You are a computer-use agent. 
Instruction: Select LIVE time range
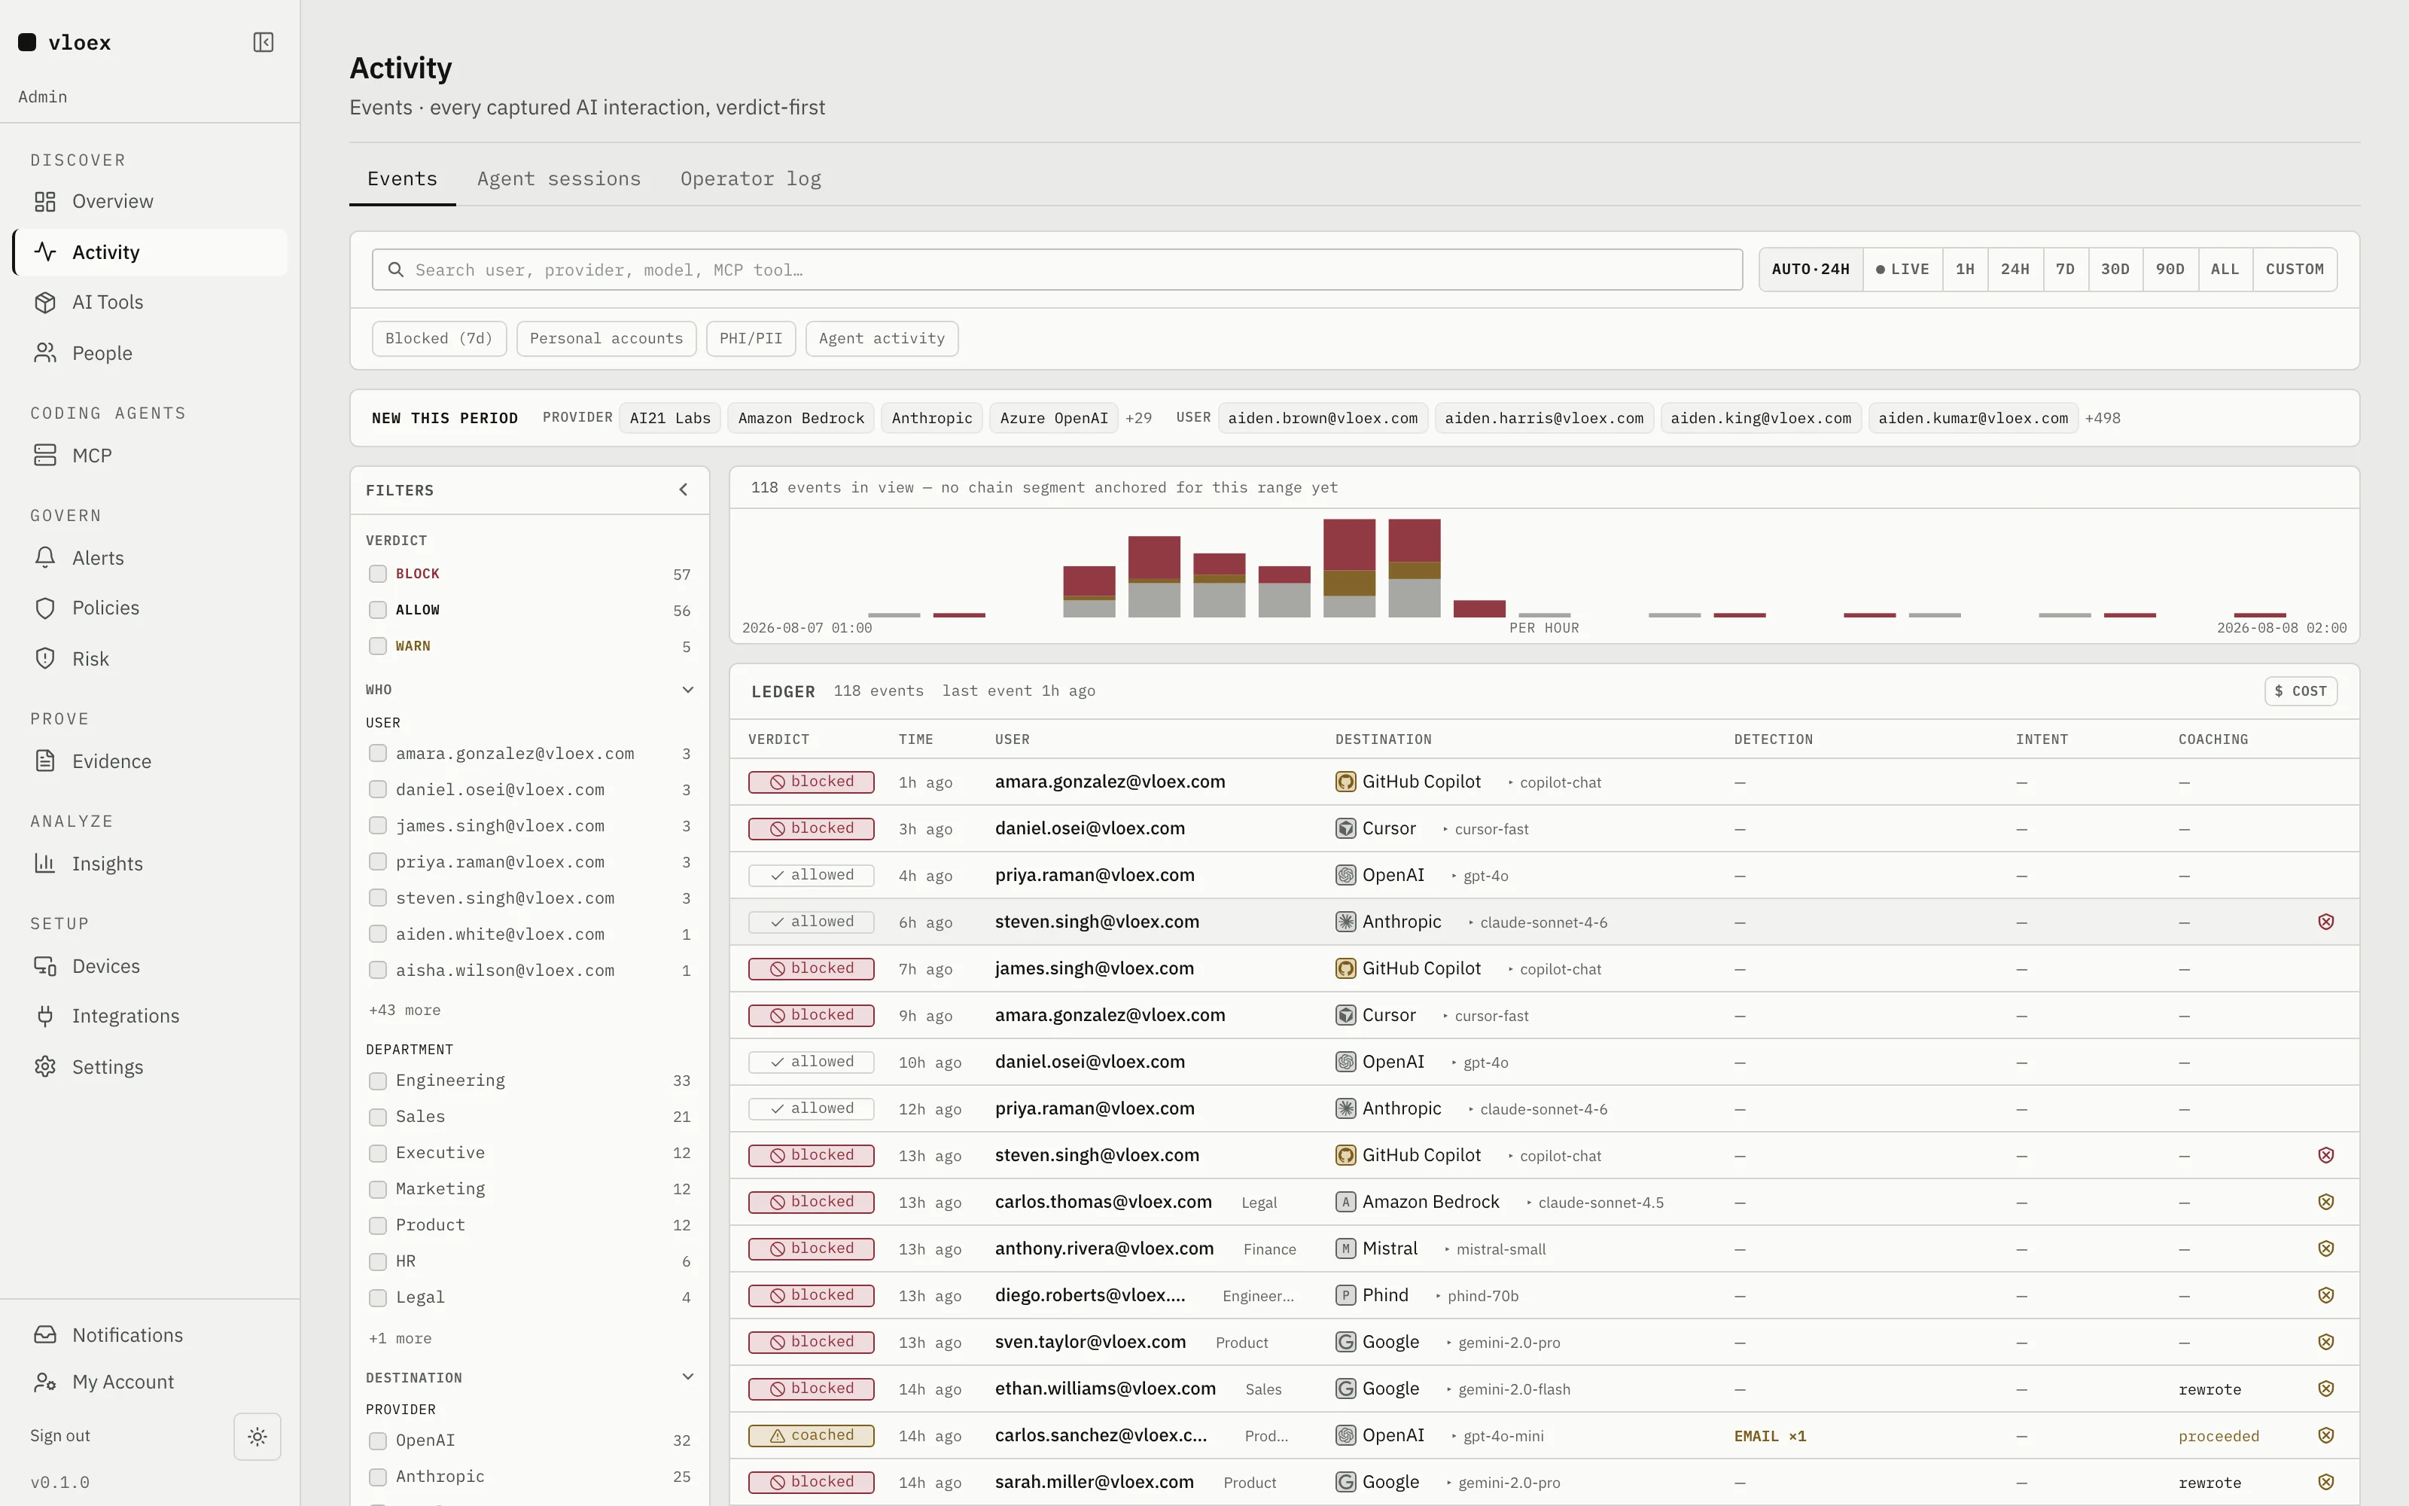click(1902, 270)
